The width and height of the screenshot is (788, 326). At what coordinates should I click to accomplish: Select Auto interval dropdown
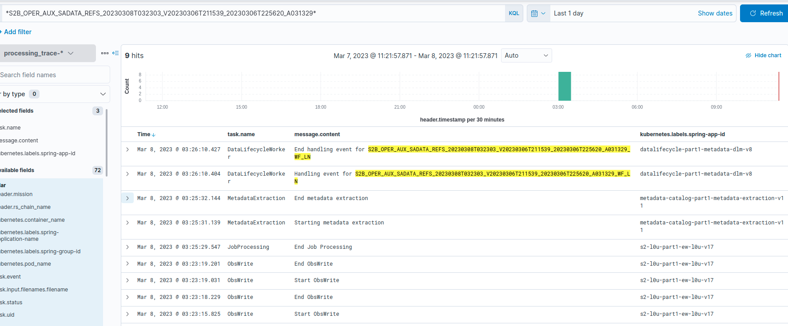tap(526, 55)
